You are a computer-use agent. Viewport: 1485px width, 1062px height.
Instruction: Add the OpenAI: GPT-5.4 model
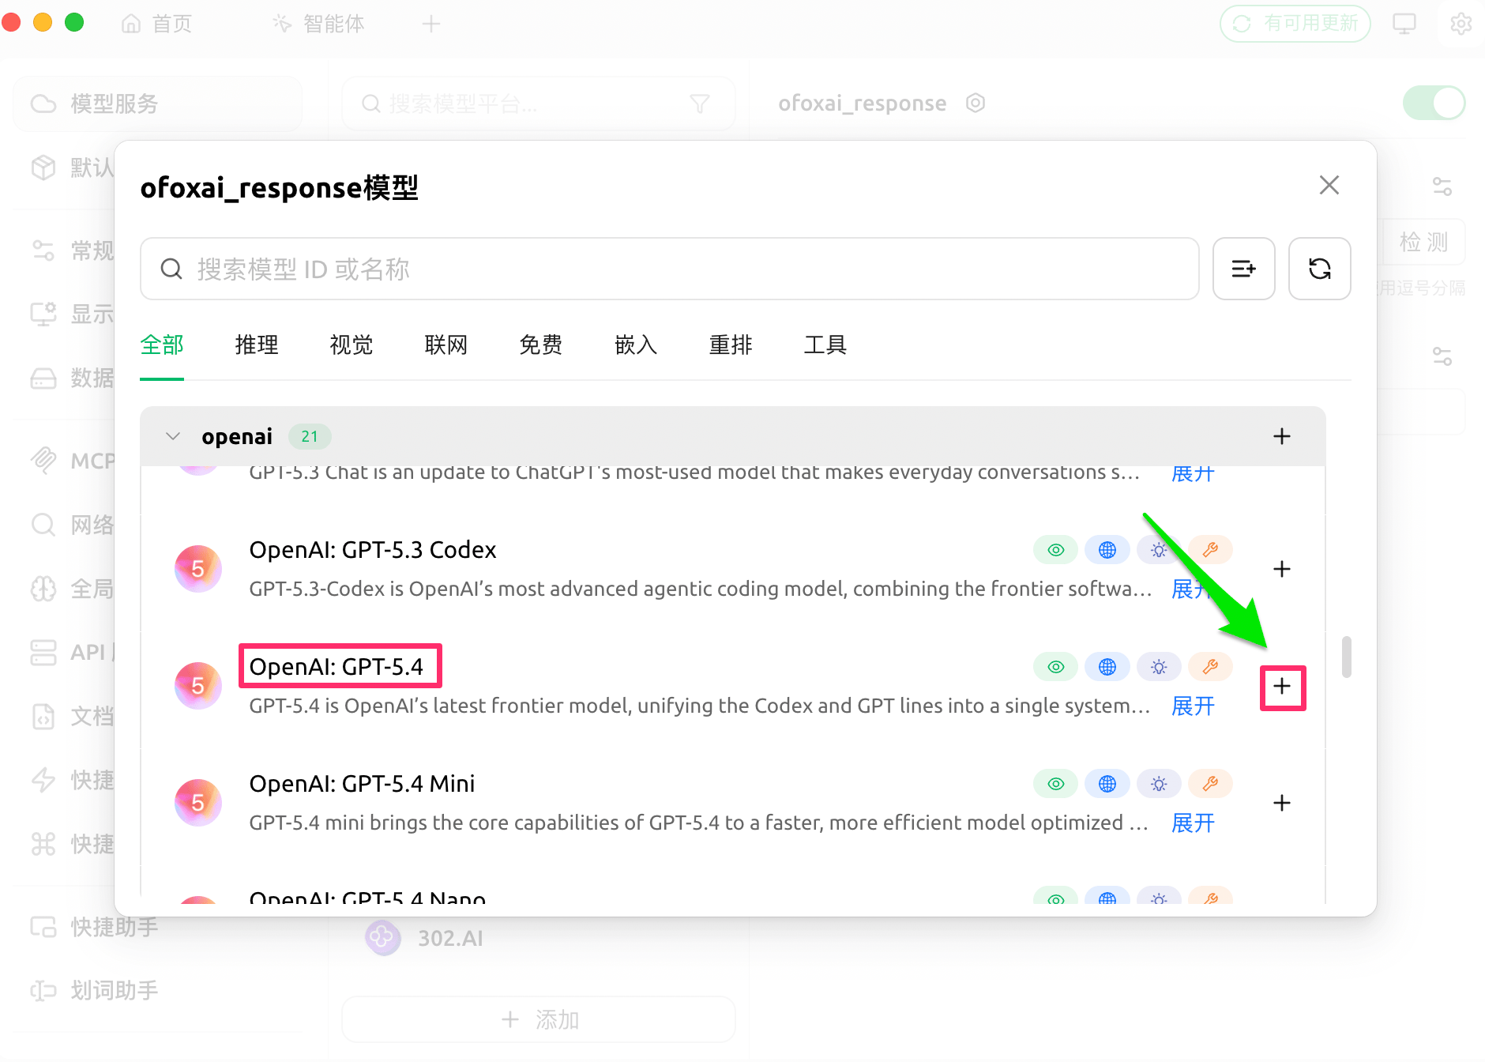click(1282, 686)
